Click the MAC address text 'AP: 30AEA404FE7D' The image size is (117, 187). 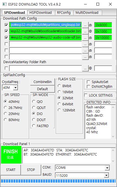tap(39, 150)
